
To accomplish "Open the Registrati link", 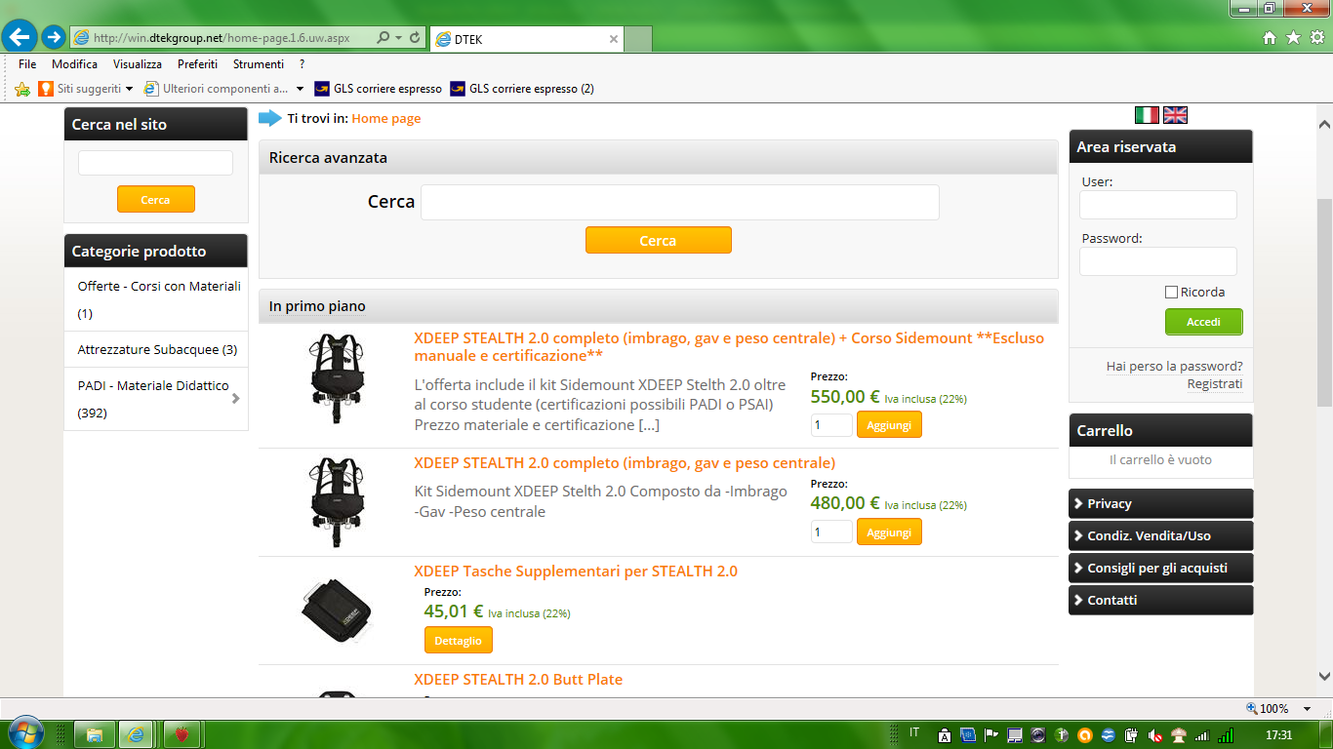I will pyautogui.click(x=1215, y=384).
